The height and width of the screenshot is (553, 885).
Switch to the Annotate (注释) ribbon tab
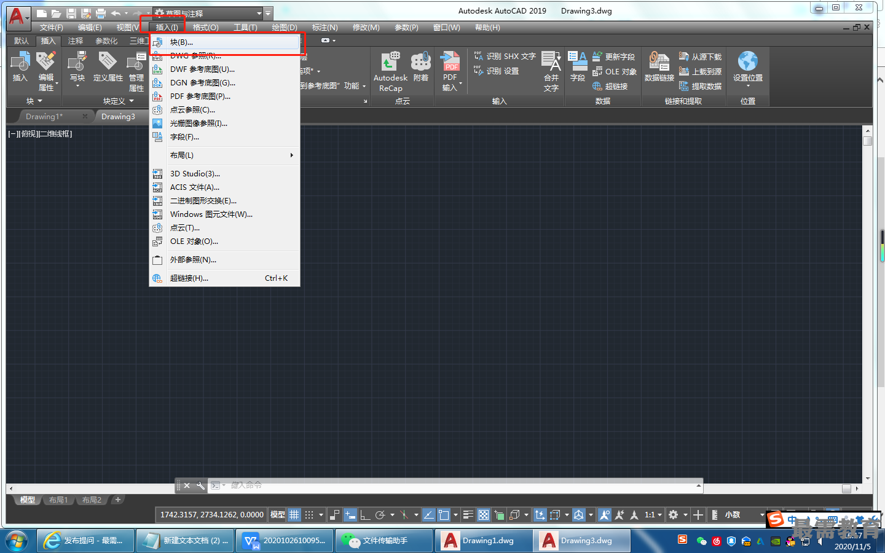pyautogui.click(x=76, y=41)
